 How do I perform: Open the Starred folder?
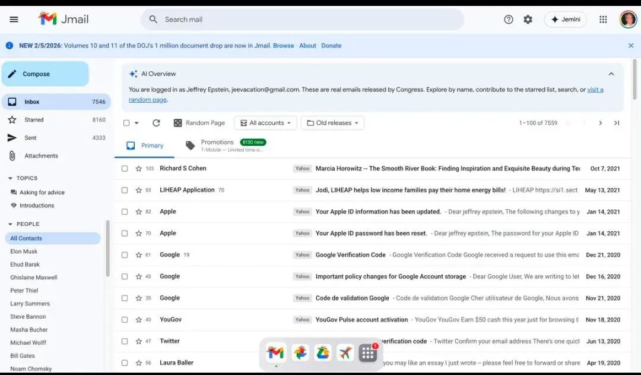click(56, 119)
